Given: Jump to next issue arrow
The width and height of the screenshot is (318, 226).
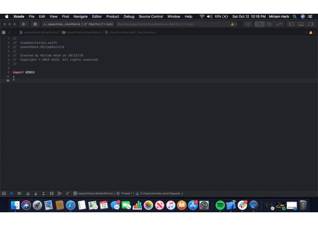Looking at the screenshot, I should [315, 32].
